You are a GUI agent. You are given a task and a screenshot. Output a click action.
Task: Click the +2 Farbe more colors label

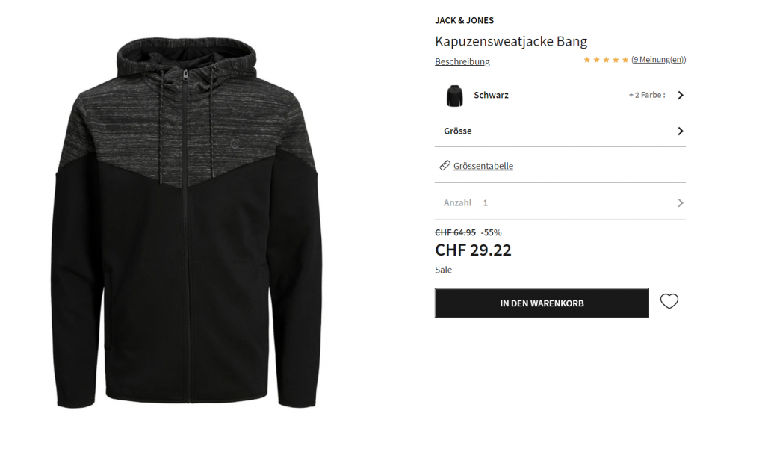[646, 95]
